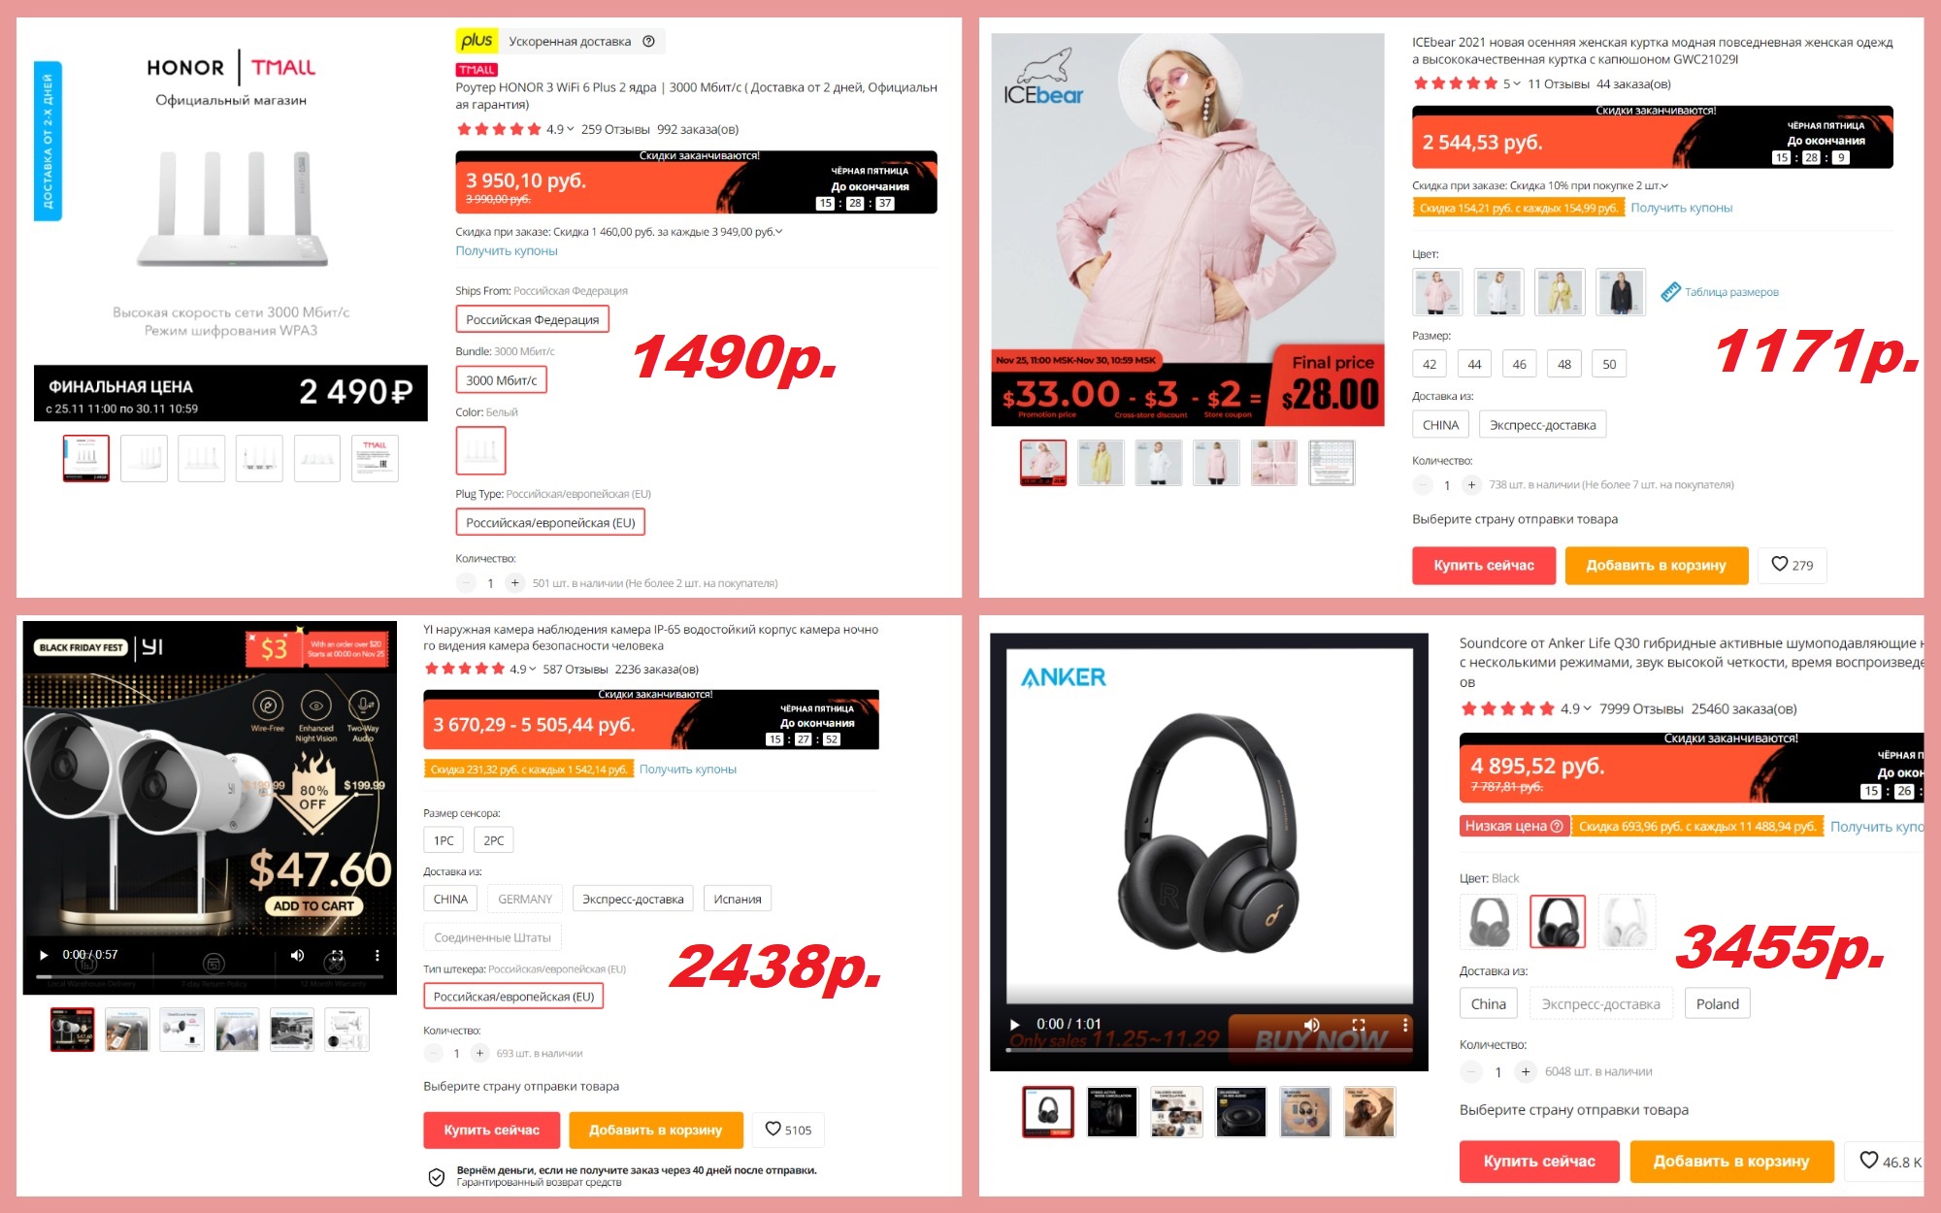Click heart wishlist icon showing 279
The height and width of the screenshot is (1213, 1941).
click(1779, 564)
